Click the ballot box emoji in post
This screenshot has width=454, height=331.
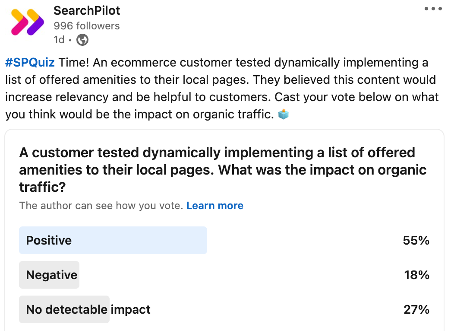(283, 114)
